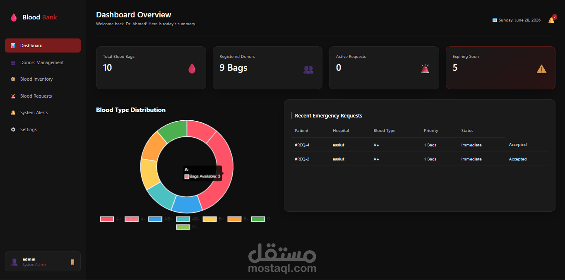Toggle A- legend item in chart
565x280 pixels.
135,219
